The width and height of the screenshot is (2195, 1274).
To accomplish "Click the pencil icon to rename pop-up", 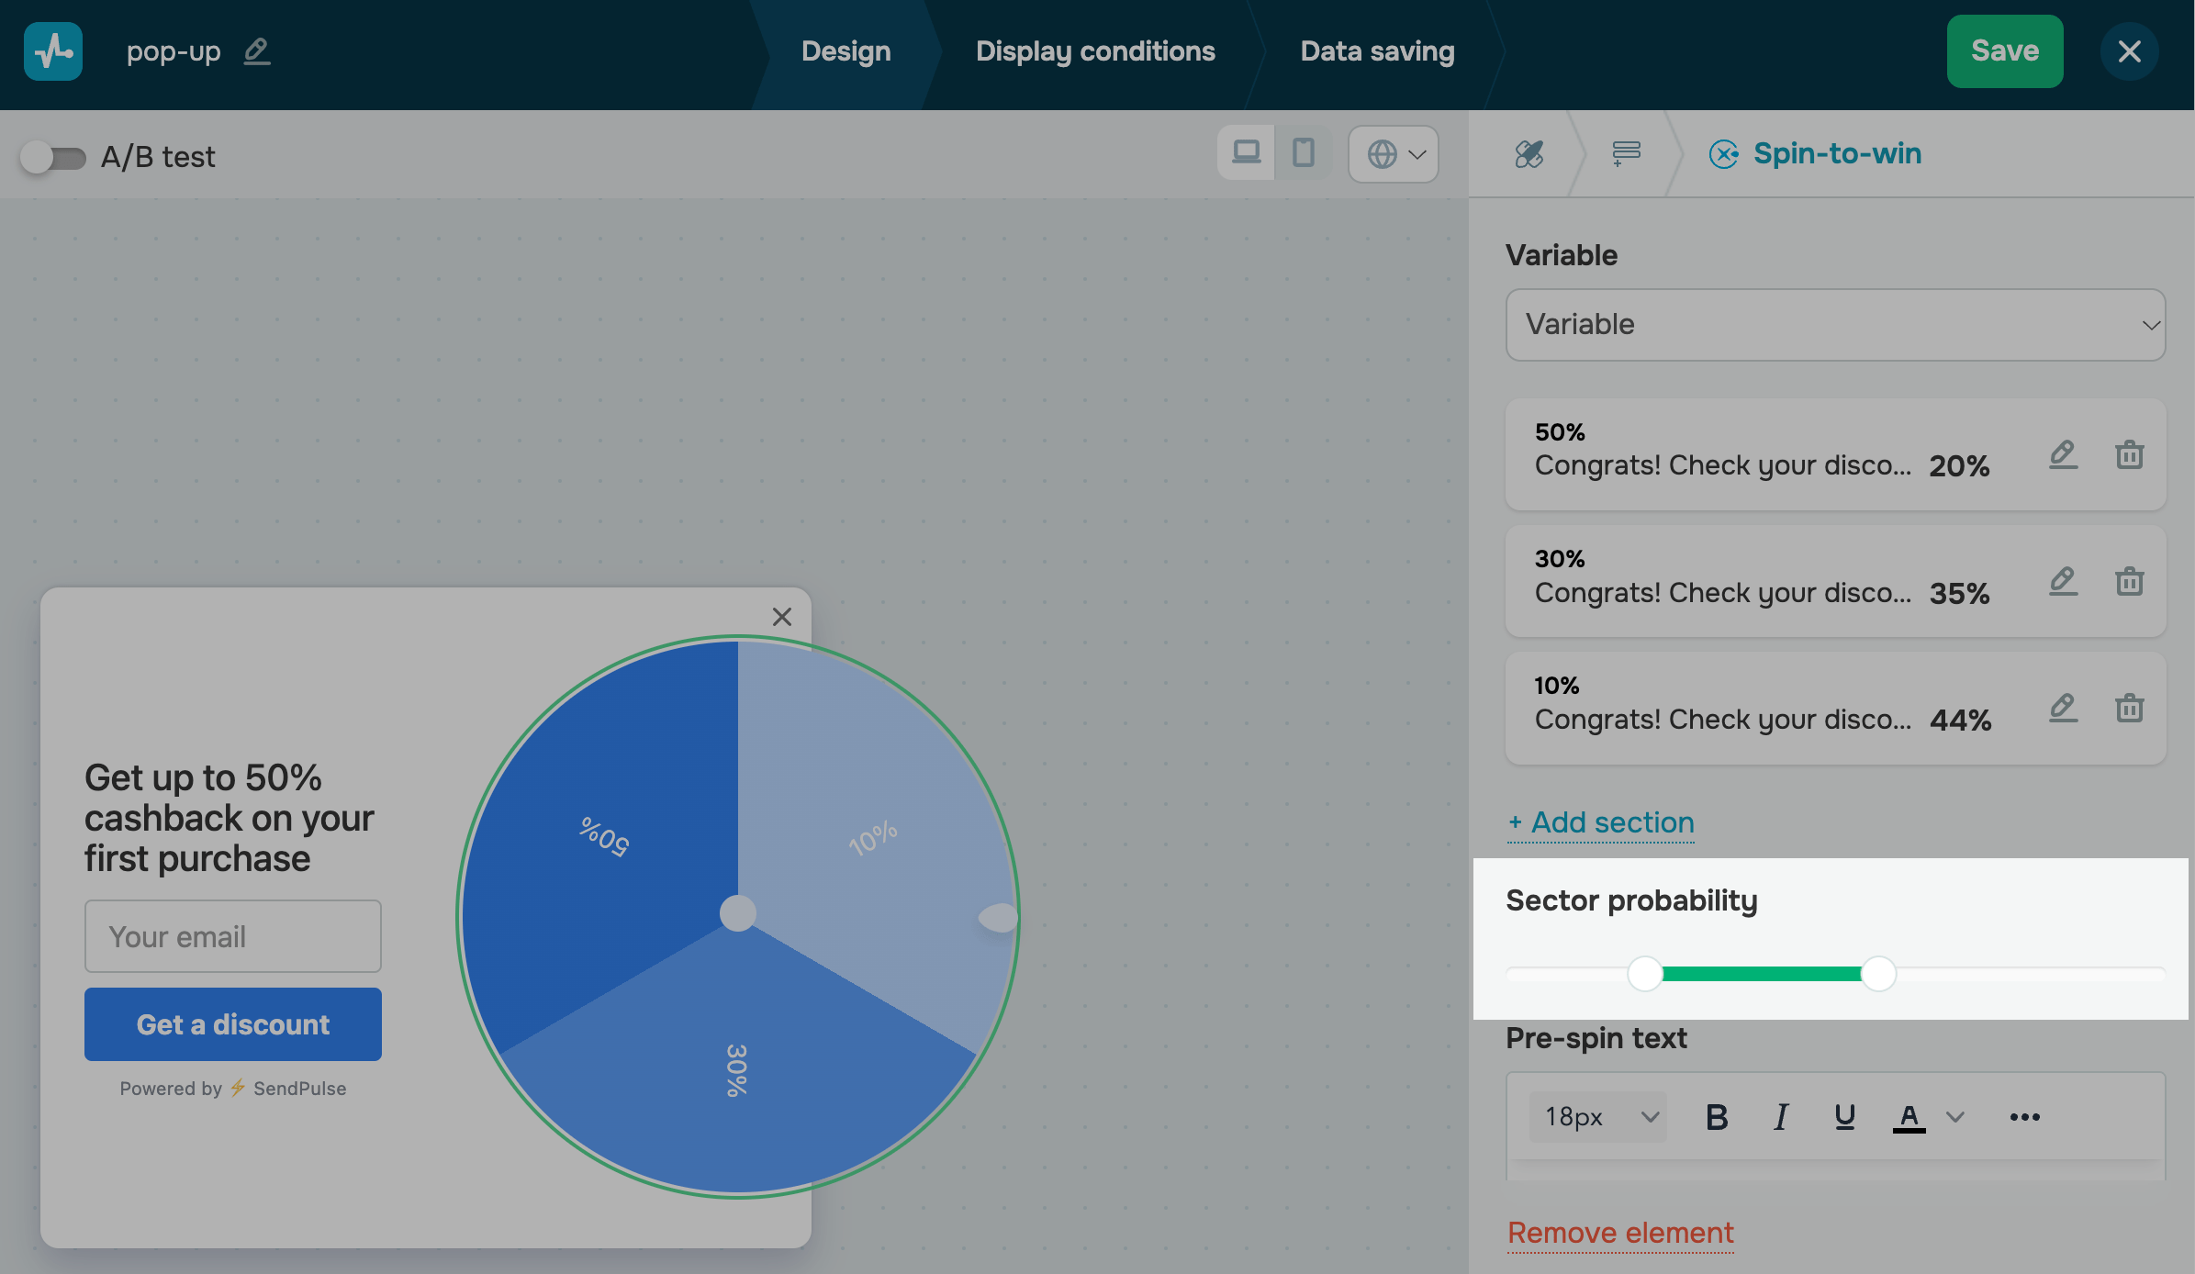I will pos(257,51).
